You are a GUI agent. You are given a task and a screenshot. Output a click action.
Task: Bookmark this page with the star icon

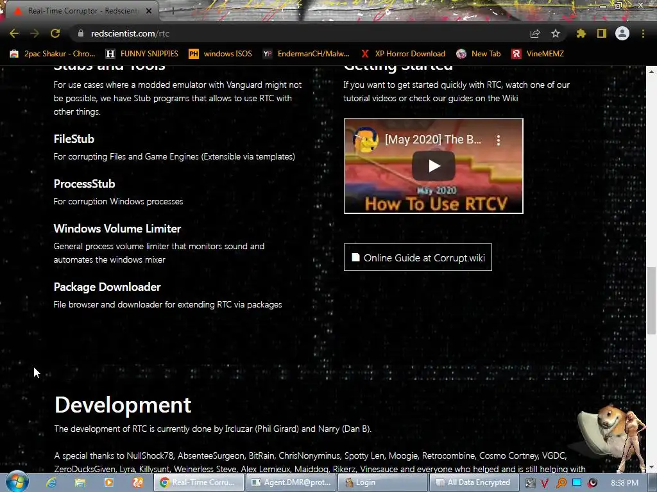[556, 33]
